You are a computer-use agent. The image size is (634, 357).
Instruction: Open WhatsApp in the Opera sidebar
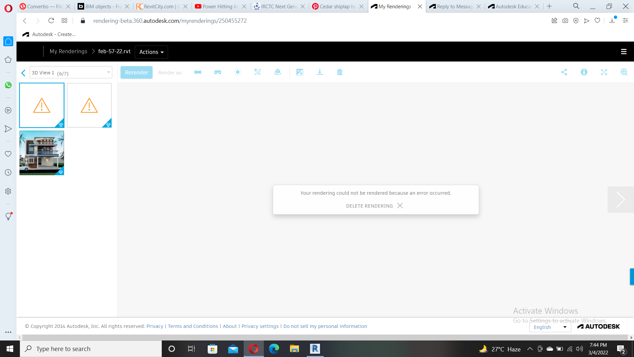tap(8, 85)
